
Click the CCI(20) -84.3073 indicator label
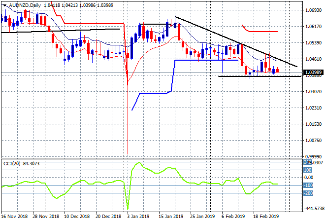[x=21, y=164]
